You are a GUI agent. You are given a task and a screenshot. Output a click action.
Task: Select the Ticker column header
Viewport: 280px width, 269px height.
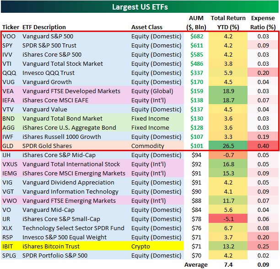click(11, 27)
